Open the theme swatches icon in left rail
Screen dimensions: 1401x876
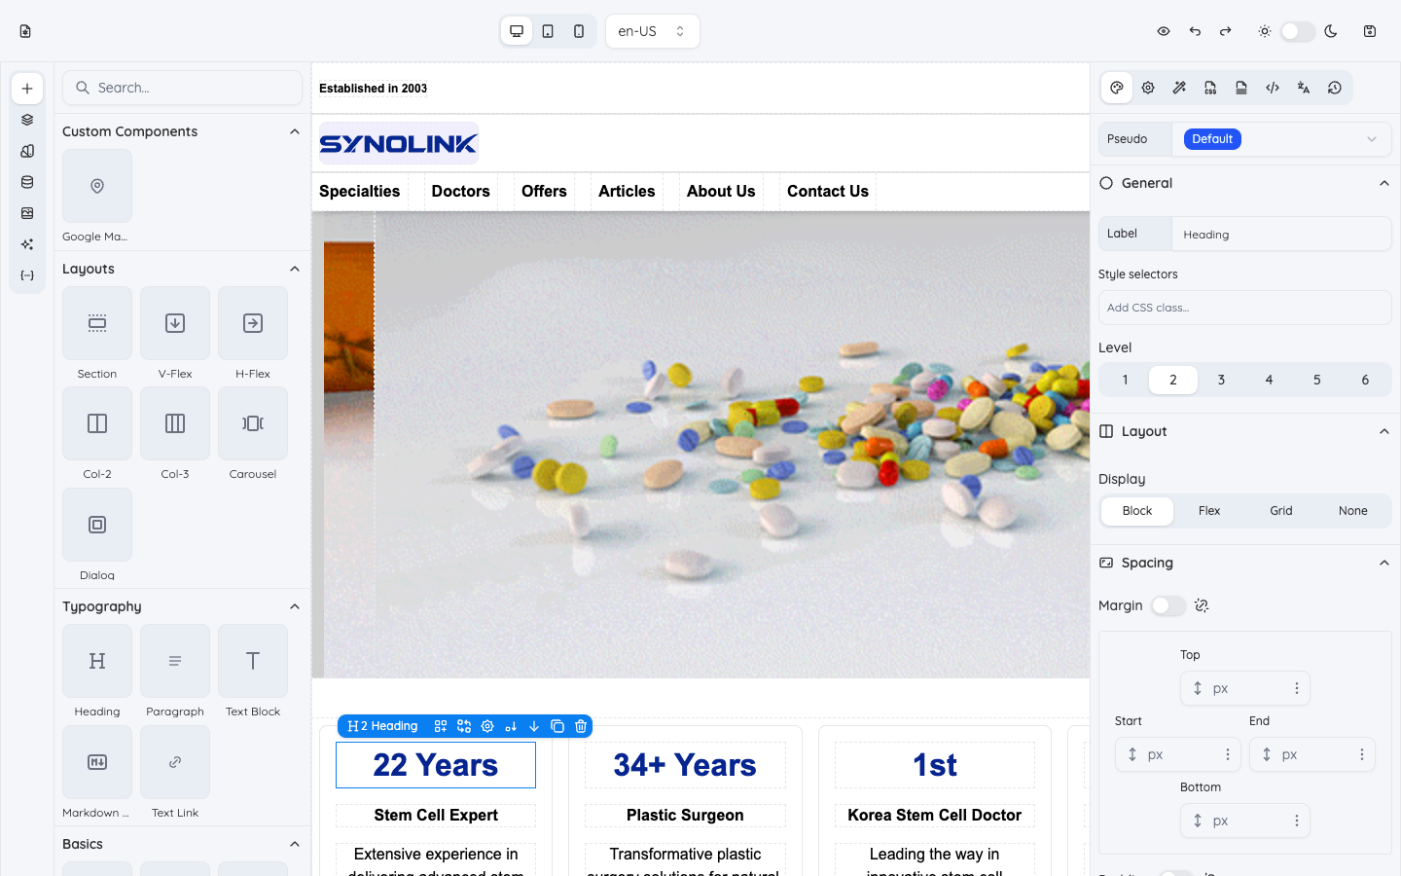coord(27,151)
